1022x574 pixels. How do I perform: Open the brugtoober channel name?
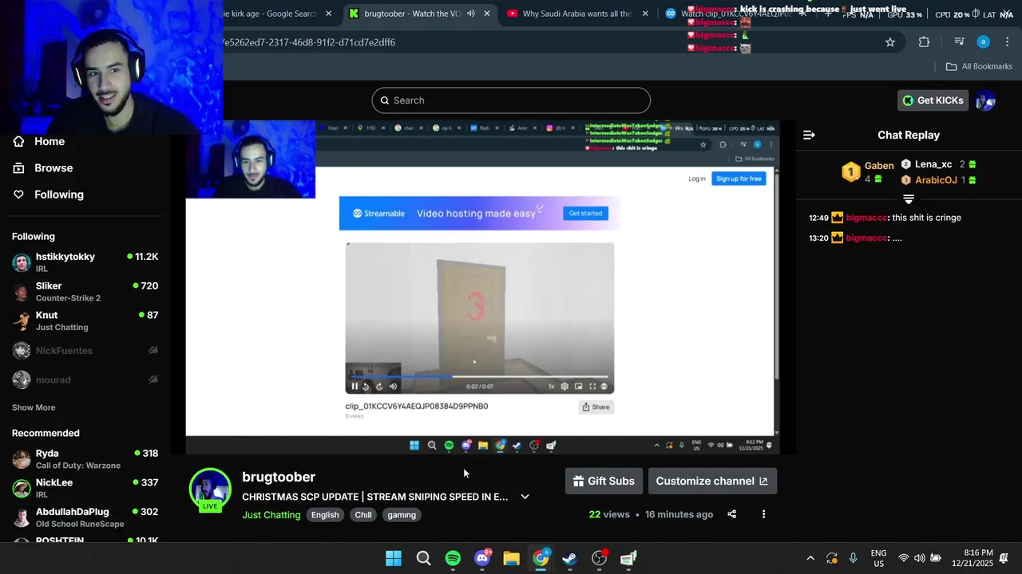pos(279,477)
